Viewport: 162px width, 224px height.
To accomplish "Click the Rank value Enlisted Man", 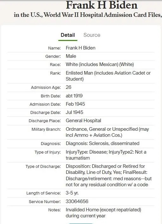I will click(108, 76).
